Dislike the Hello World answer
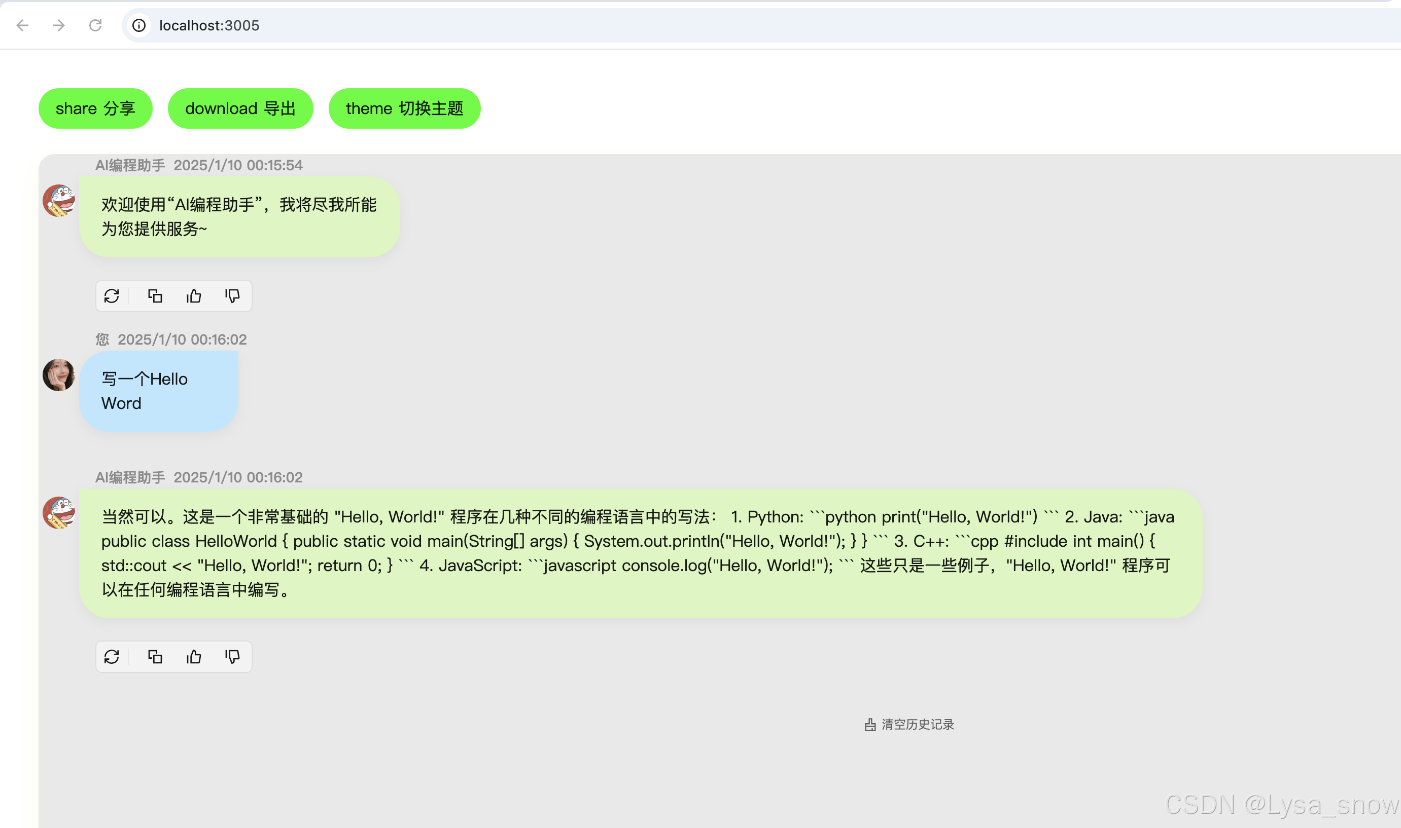This screenshot has width=1401, height=828. click(232, 657)
